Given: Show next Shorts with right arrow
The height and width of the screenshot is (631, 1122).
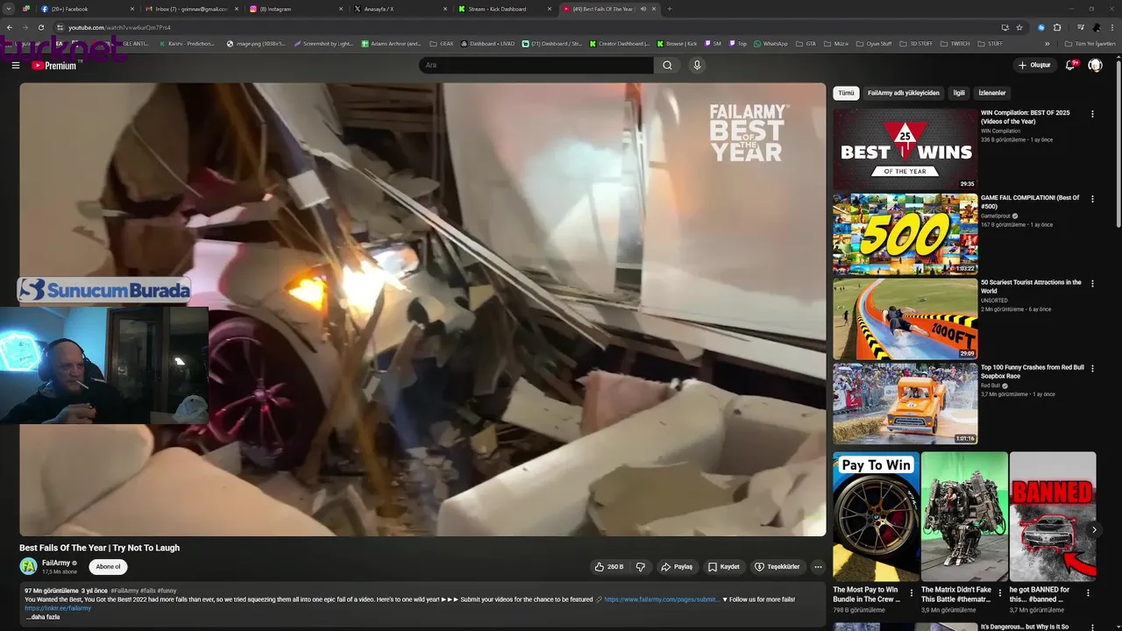Looking at the screenshot, I should [x=1094, y=529].
